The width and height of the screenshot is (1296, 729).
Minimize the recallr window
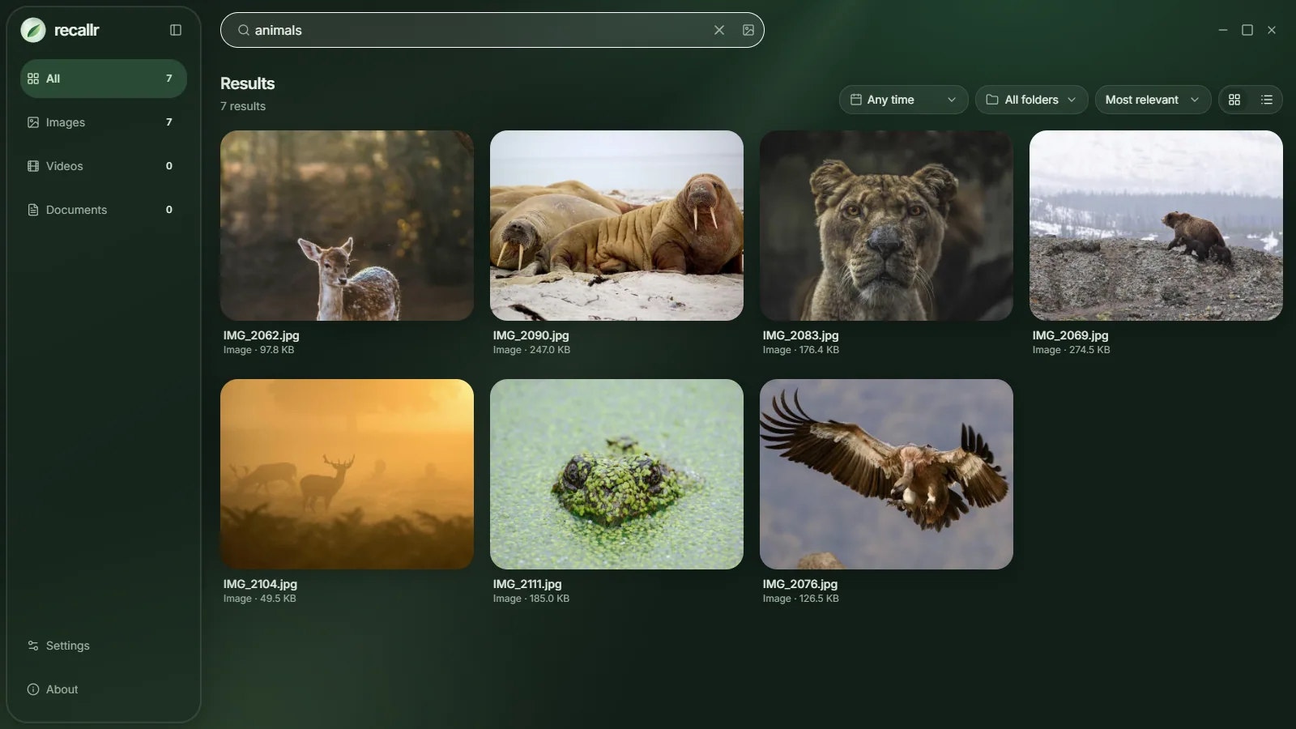[1223, 30]
